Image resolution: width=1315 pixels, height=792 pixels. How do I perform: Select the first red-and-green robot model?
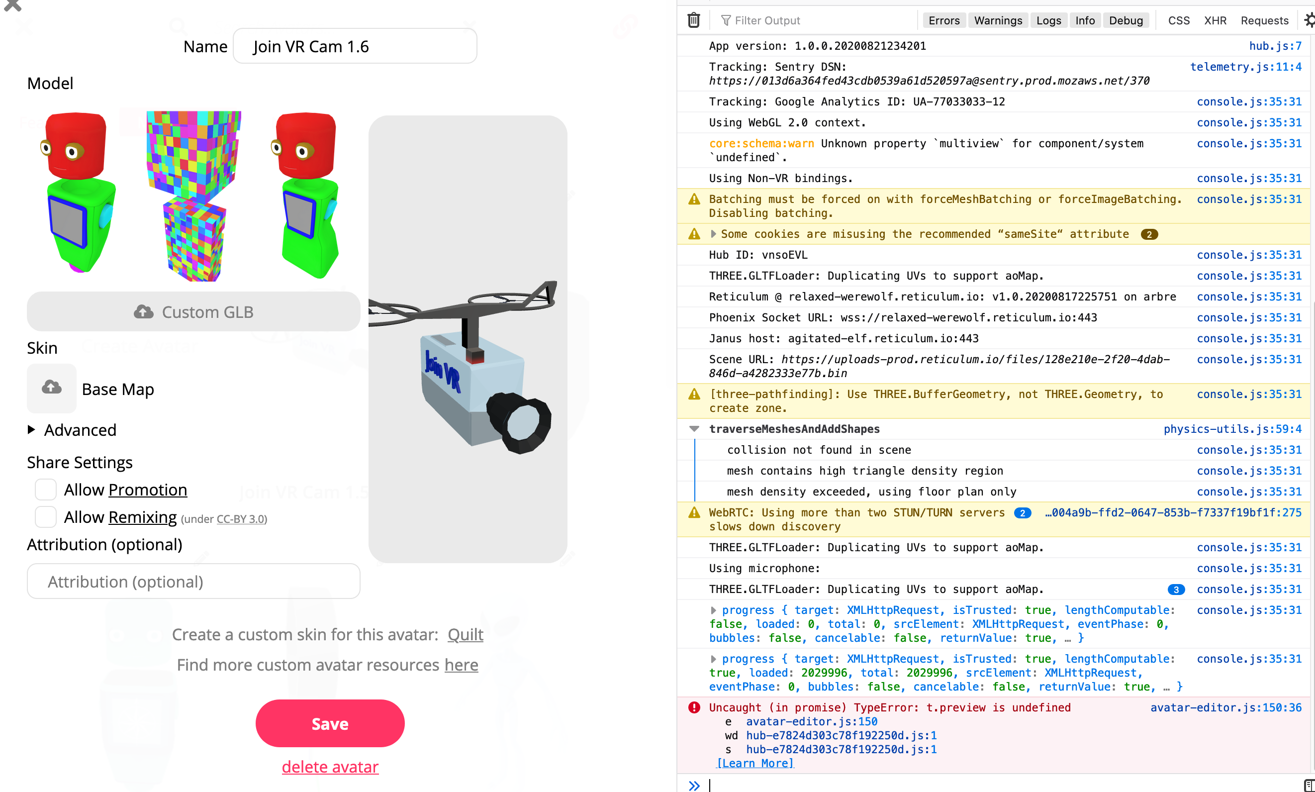[x=79, y=193]
